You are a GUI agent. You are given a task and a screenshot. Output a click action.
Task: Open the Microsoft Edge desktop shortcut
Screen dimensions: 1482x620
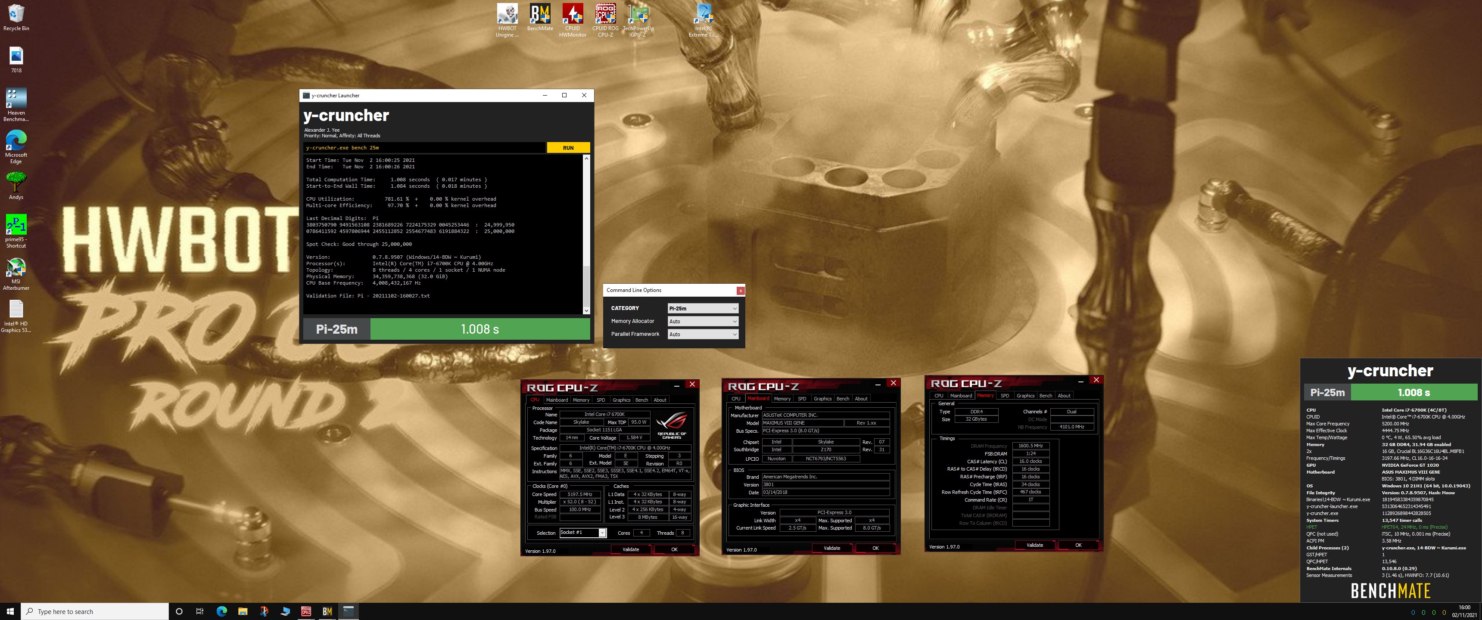pyautogui.click(x=16, y=147)
